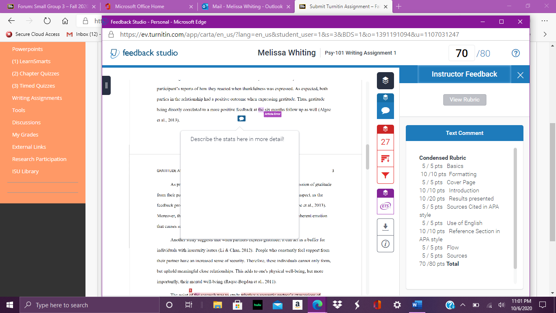Viewport: 556px width, 313px height.
Task: Open the volume control in system tray
Action: (501, 305)
